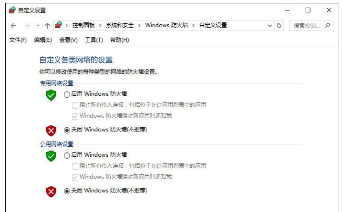Expand the address bar history dropdown
This screenshot has height=212, width=343.
pyautogui.click(x=270, y=25)
